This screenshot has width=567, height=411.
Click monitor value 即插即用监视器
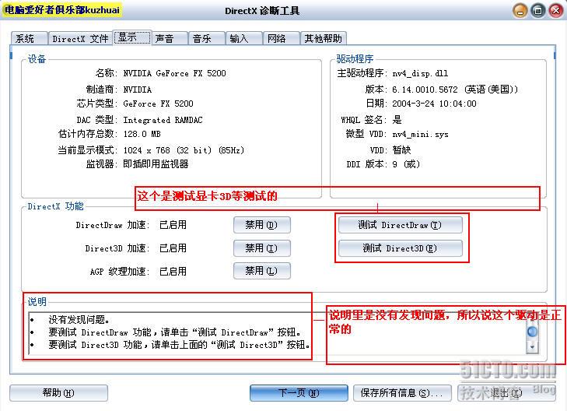pos(156,164)
